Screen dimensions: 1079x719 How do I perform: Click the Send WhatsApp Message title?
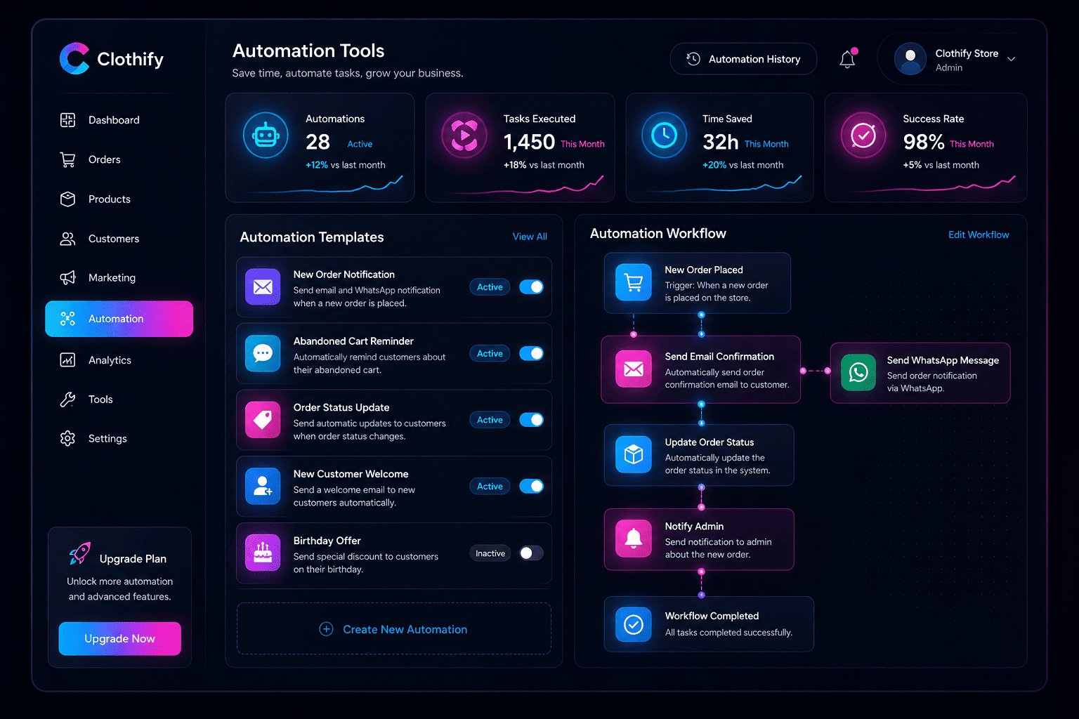(x=943, y=360)
